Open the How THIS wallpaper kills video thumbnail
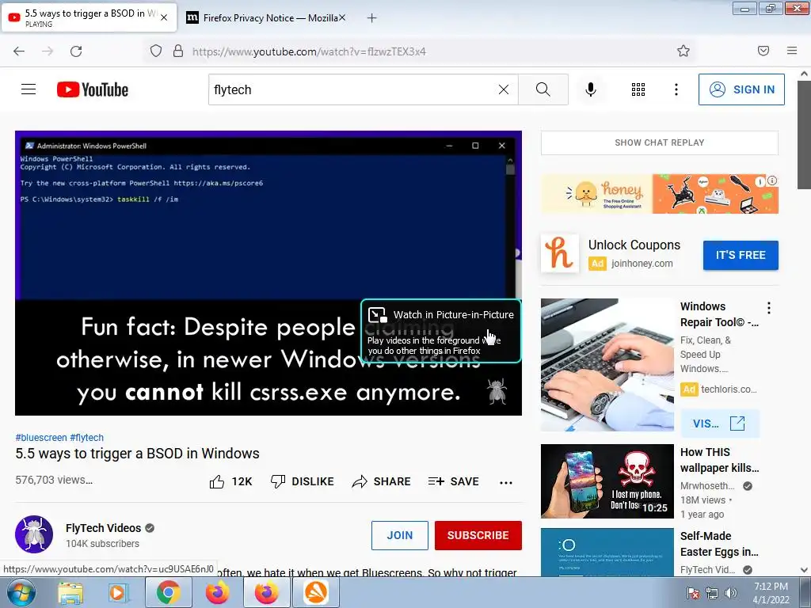This screenshot has height=608, width=811. pos(607,481)
